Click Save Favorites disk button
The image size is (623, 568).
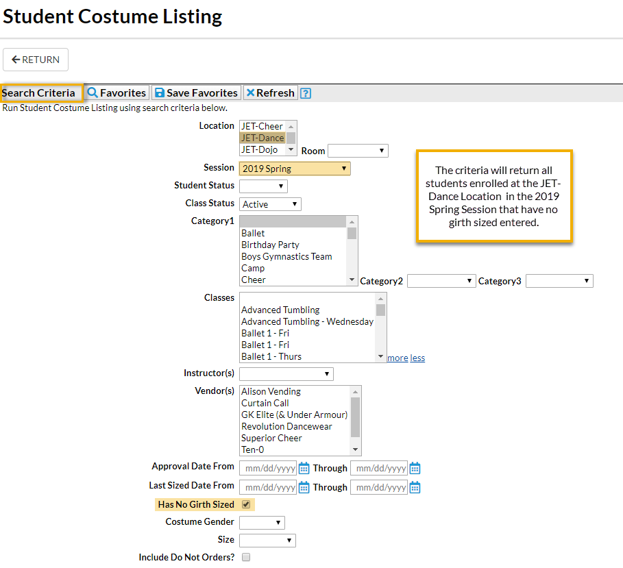pos(196,93)
